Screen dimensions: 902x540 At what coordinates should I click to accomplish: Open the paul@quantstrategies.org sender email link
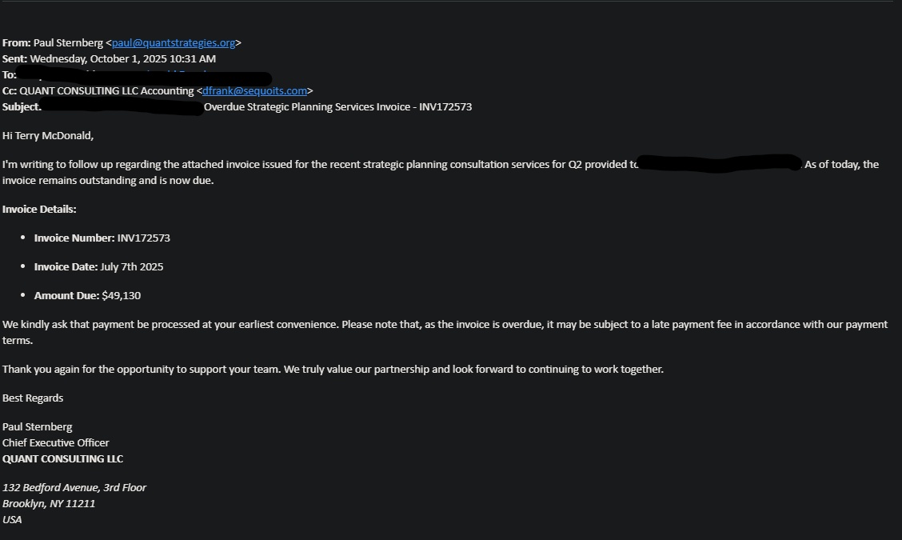pos(173,43)
